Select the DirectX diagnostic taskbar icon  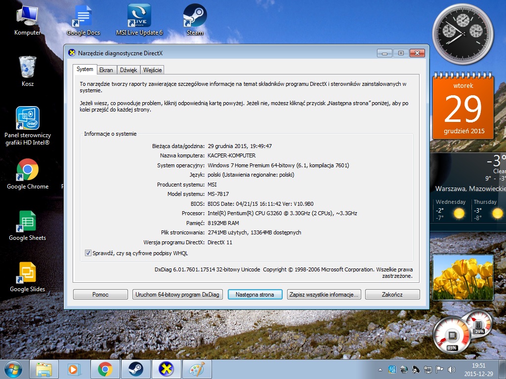[166, 369]
